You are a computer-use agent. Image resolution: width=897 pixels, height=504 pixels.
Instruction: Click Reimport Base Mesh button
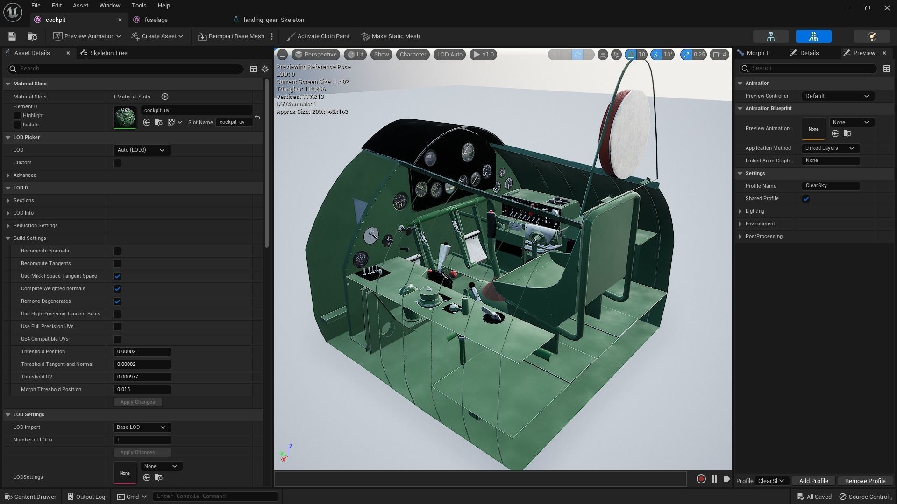click(231, 36)
